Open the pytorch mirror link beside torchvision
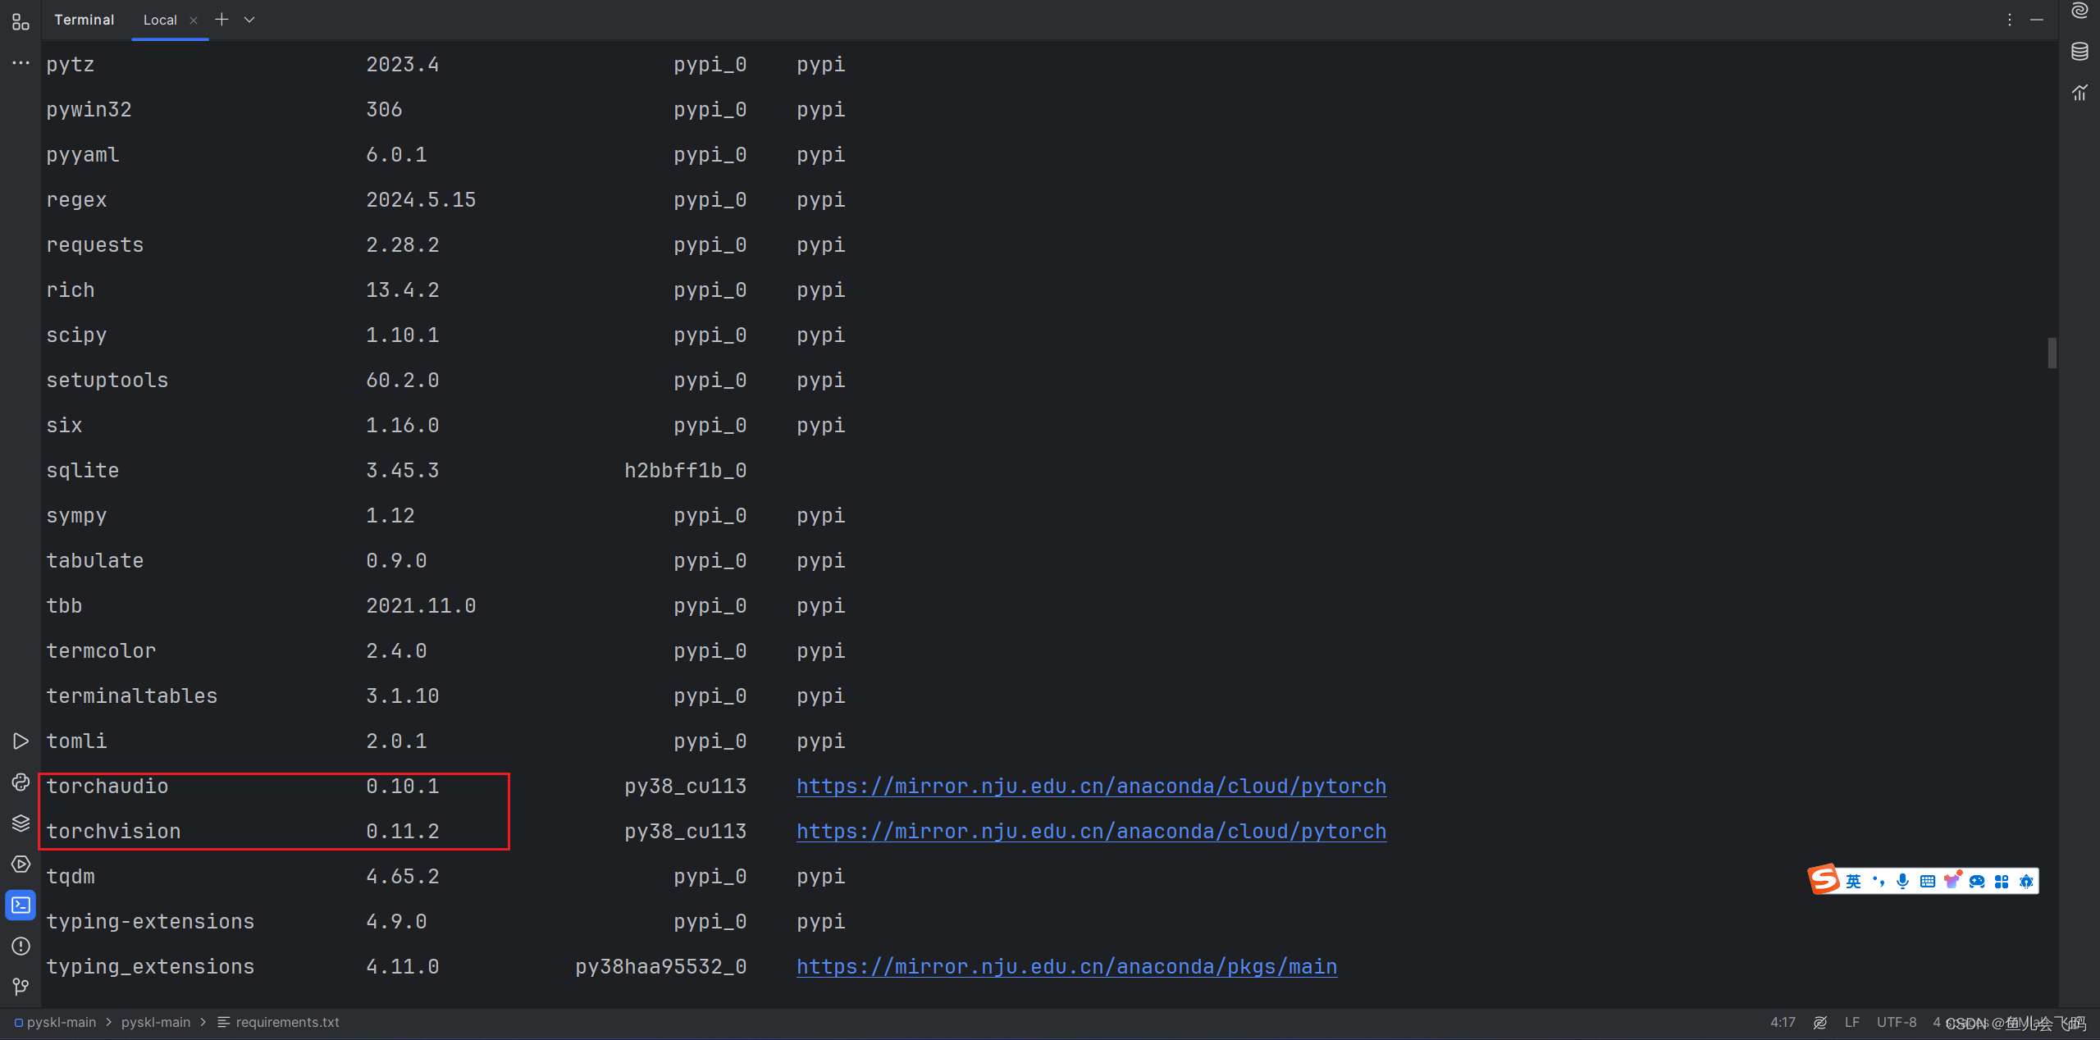The image size is (2100, 1040). click(1090, 831)
